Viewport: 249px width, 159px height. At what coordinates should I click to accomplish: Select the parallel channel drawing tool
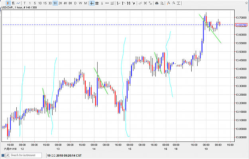coord(128,3)
